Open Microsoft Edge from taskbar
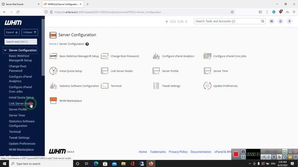The width and height of the screenshot is (298, 167). 96,164
